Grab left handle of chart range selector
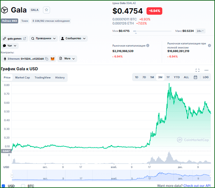Image resolution: width=215 pixels, height=188 pixels. (x=12, y=175)
